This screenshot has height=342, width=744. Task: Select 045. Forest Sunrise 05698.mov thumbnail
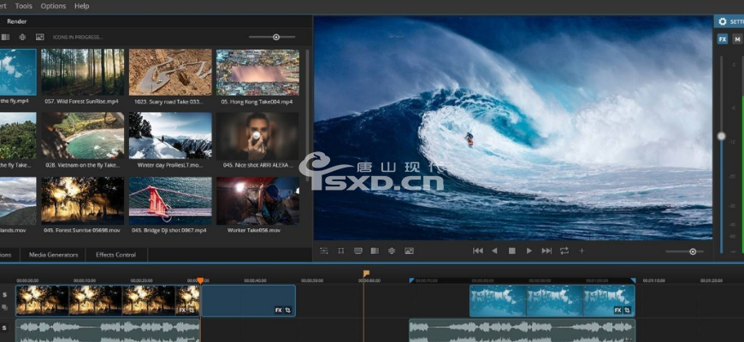click(x=83, y=201)
